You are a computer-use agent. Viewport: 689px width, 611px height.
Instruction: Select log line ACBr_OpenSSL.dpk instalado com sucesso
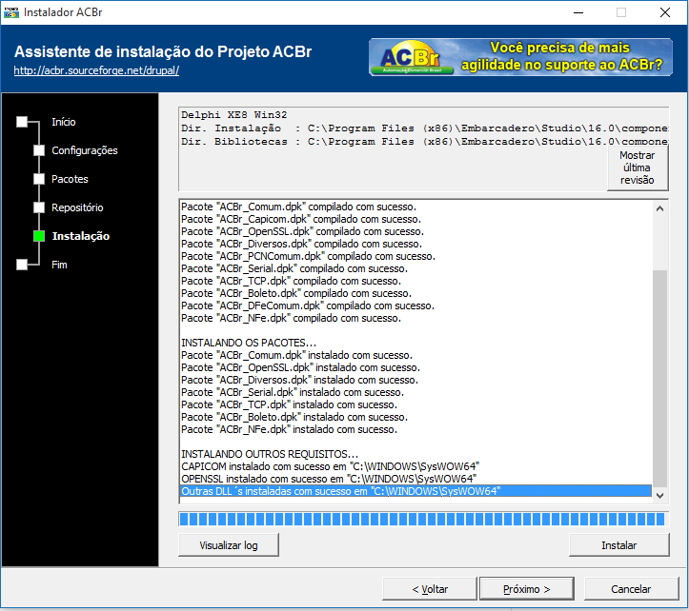[x=300, y=367]
